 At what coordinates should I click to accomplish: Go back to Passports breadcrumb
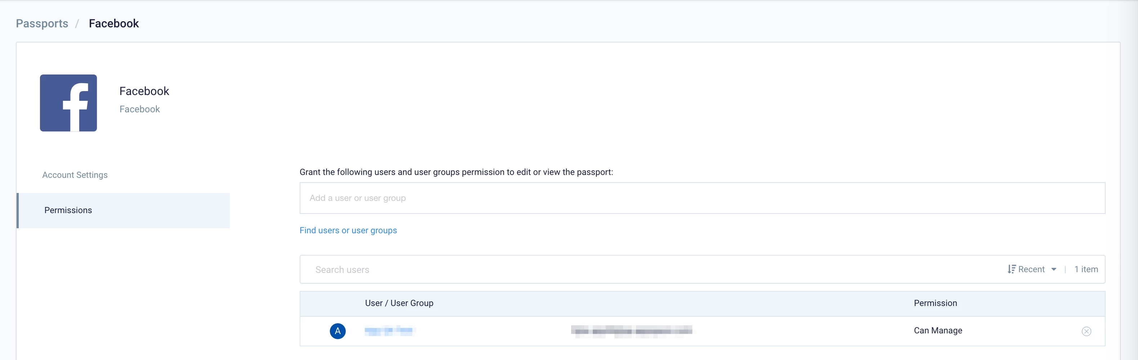coord(42,23)
